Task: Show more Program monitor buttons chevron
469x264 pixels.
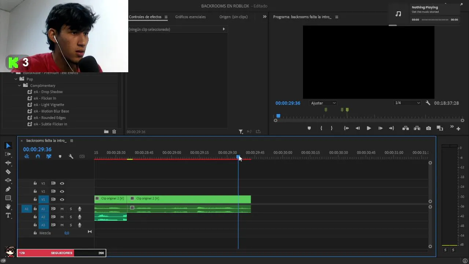Action: coord(452,127)
